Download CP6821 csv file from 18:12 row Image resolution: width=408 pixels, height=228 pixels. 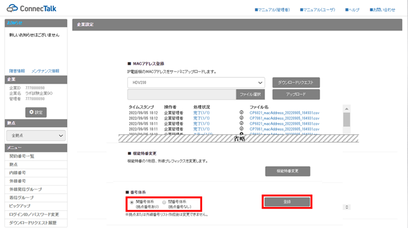[284, 113]
